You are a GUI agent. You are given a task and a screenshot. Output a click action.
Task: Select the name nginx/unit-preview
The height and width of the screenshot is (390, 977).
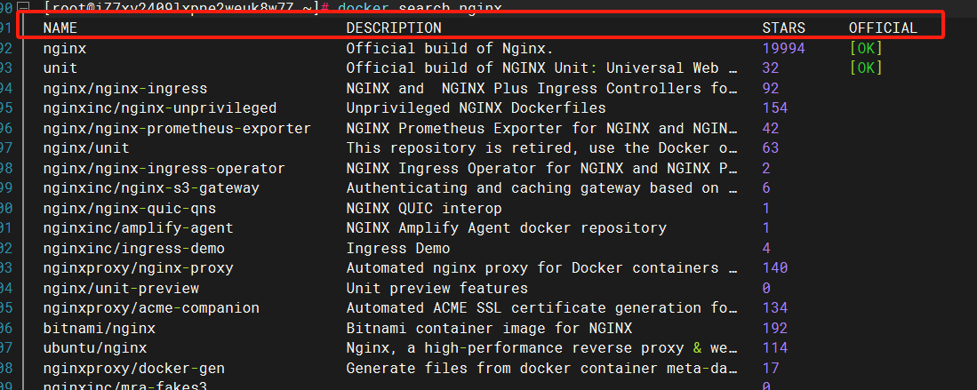point(121,289)
